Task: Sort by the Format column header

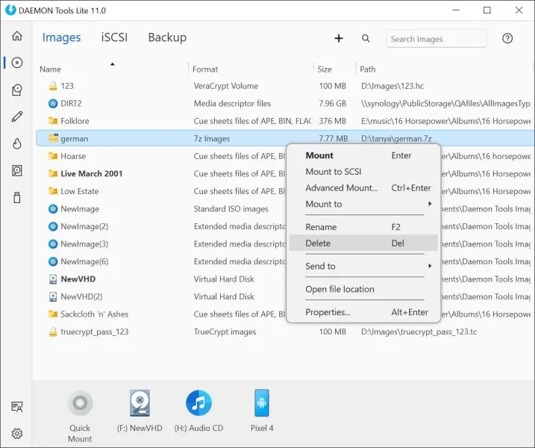Action: [x=204, y=69]
